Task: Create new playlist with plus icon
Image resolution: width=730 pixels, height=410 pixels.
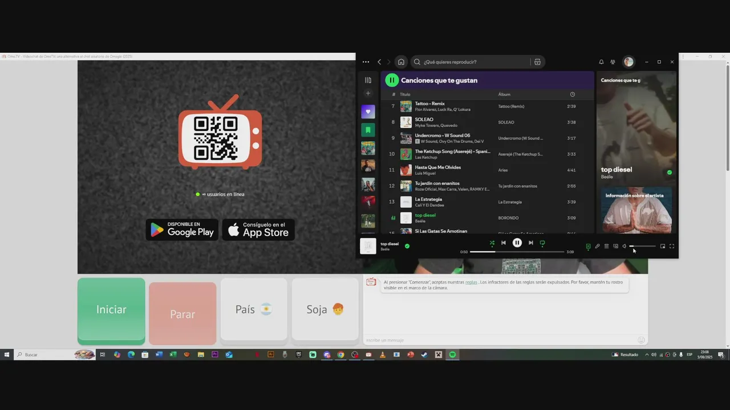Action: 368,93
